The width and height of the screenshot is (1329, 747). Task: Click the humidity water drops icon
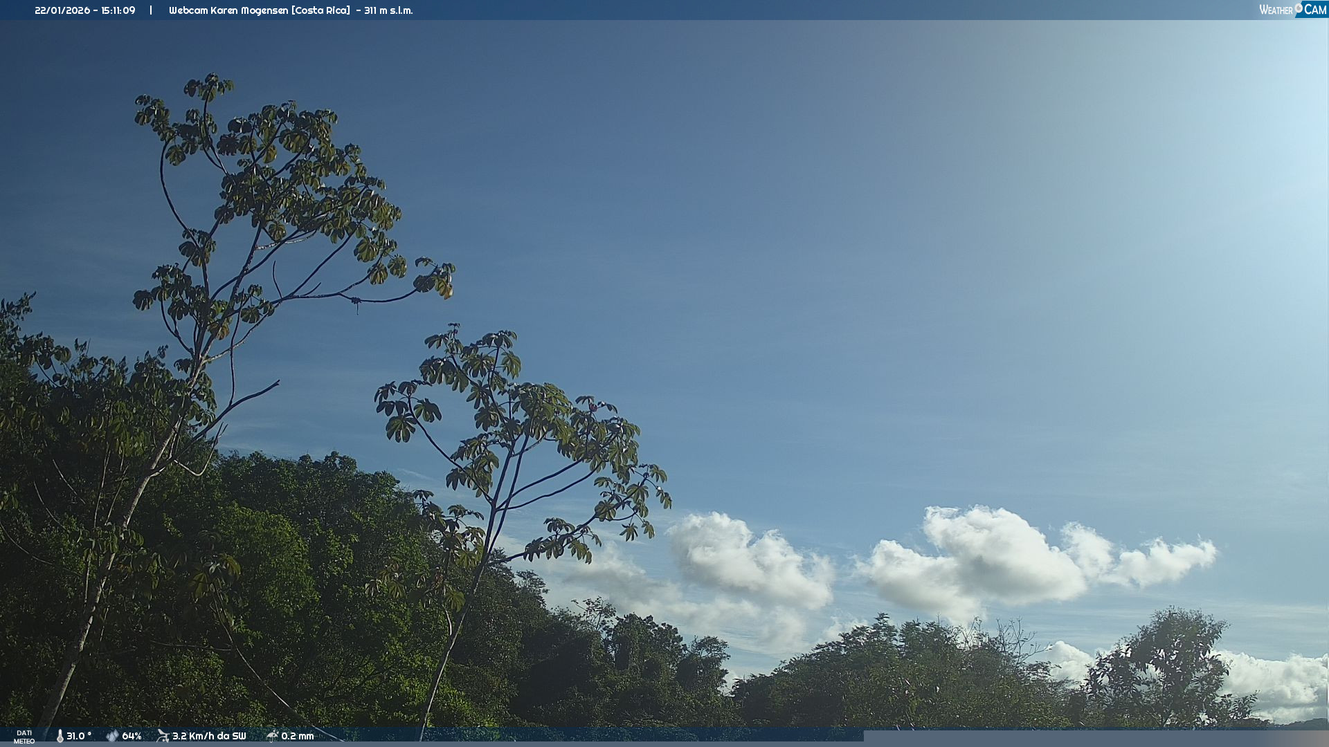pyautogui.click(x=112, y=736)
